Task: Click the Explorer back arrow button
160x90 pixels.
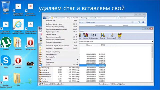Action: click(44, 18)
